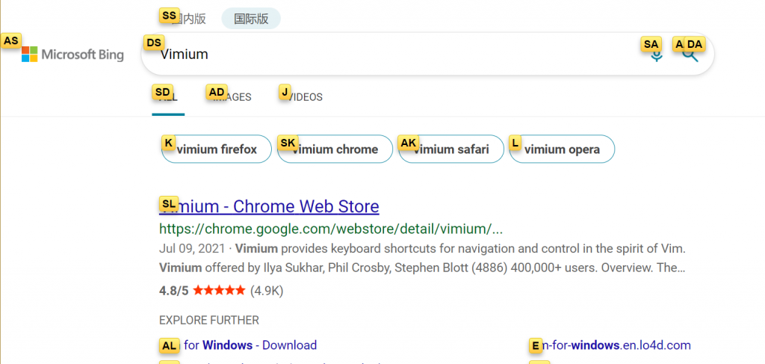The image size is (765, 364).
Task: Switch to the IMAGES tab
Action: point(232,97)
